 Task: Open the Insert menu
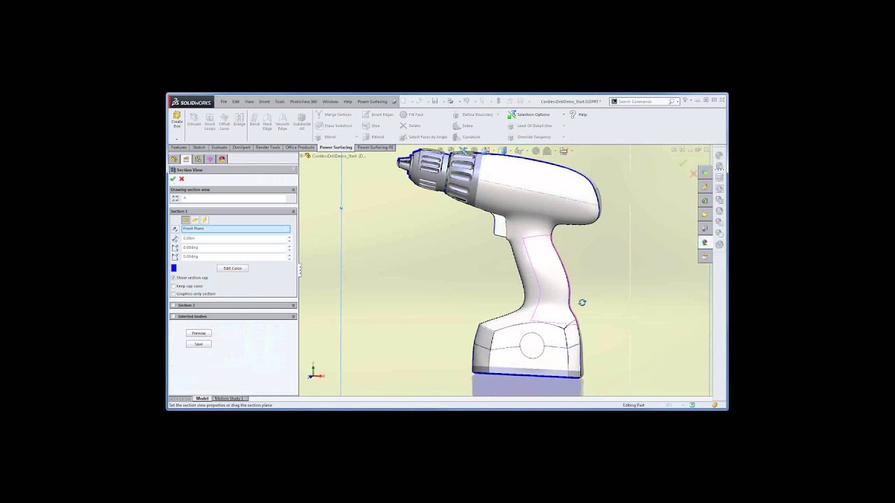(x=264, y=101)
